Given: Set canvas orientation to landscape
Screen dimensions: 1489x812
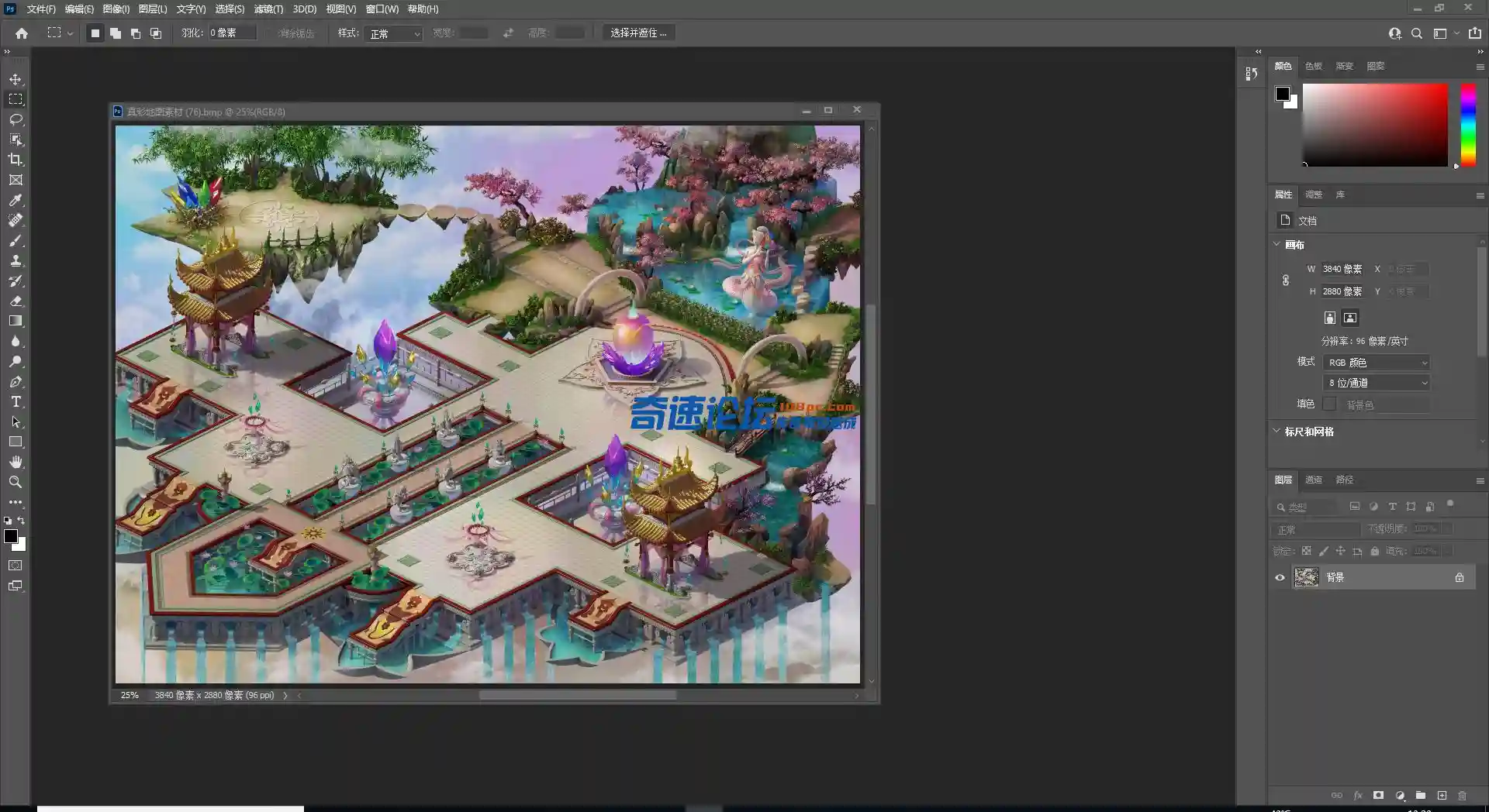Looking at the screenshot, I should 1350,318.
